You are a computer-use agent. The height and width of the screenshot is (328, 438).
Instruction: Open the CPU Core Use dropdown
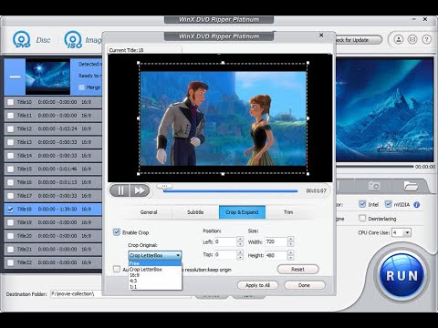coord(401,232)
